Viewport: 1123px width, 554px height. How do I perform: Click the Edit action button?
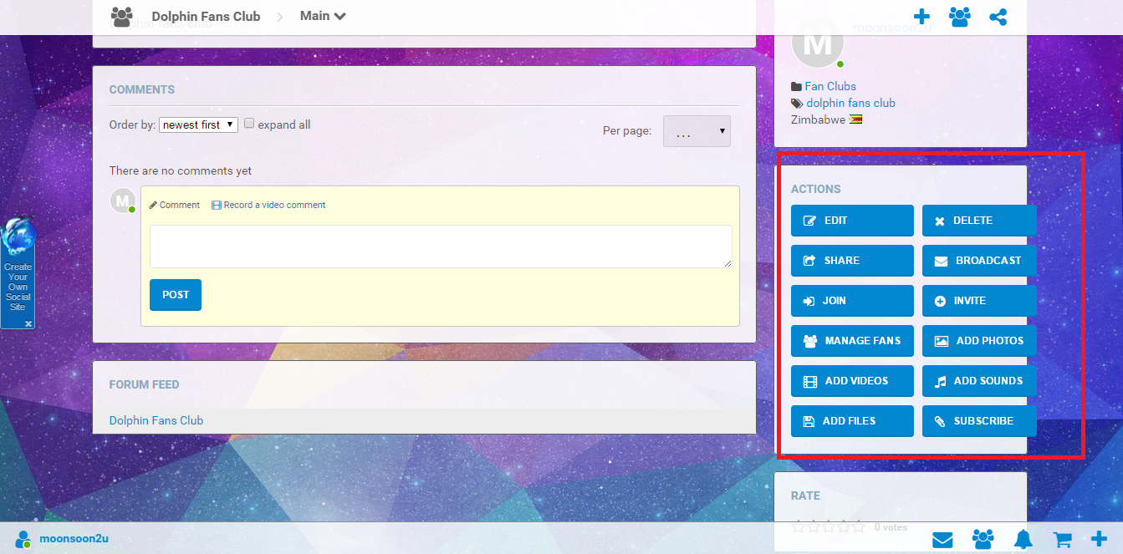pyautogui.click(x=852, y=221)
